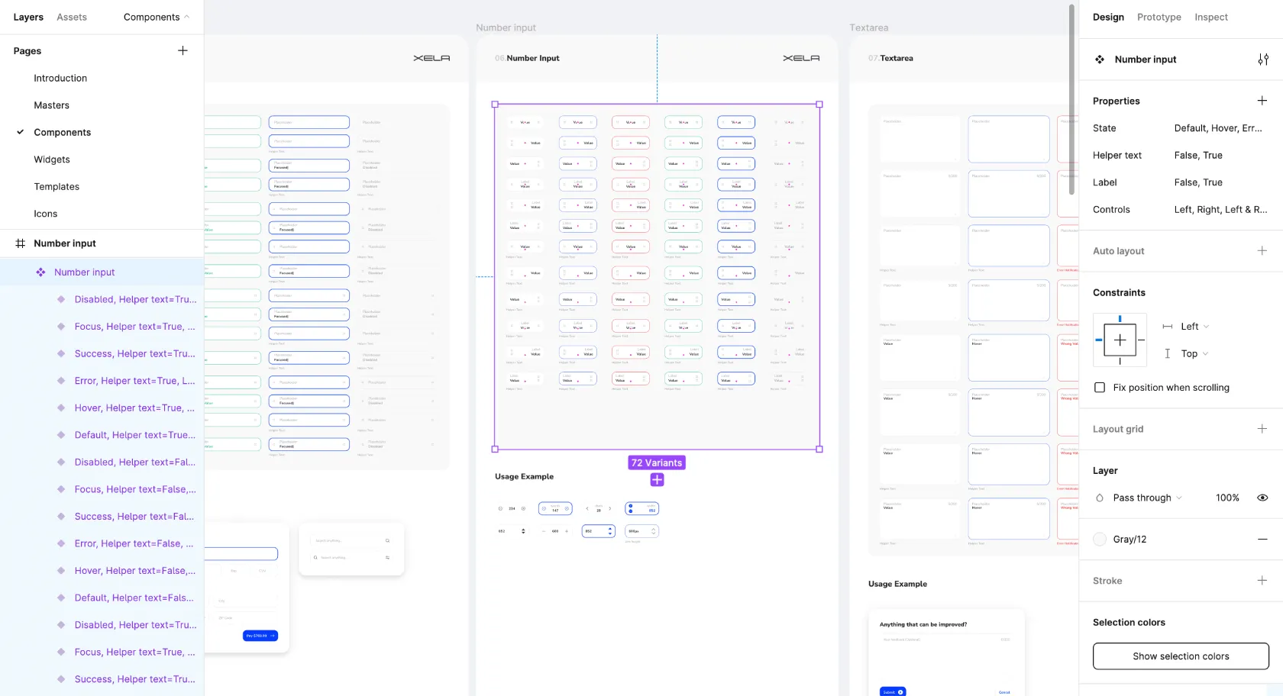Image resolution: width=1283 pixels, height=696 pixels.
Task: Add a stroke with plus icon
Action: point(1262,581)
